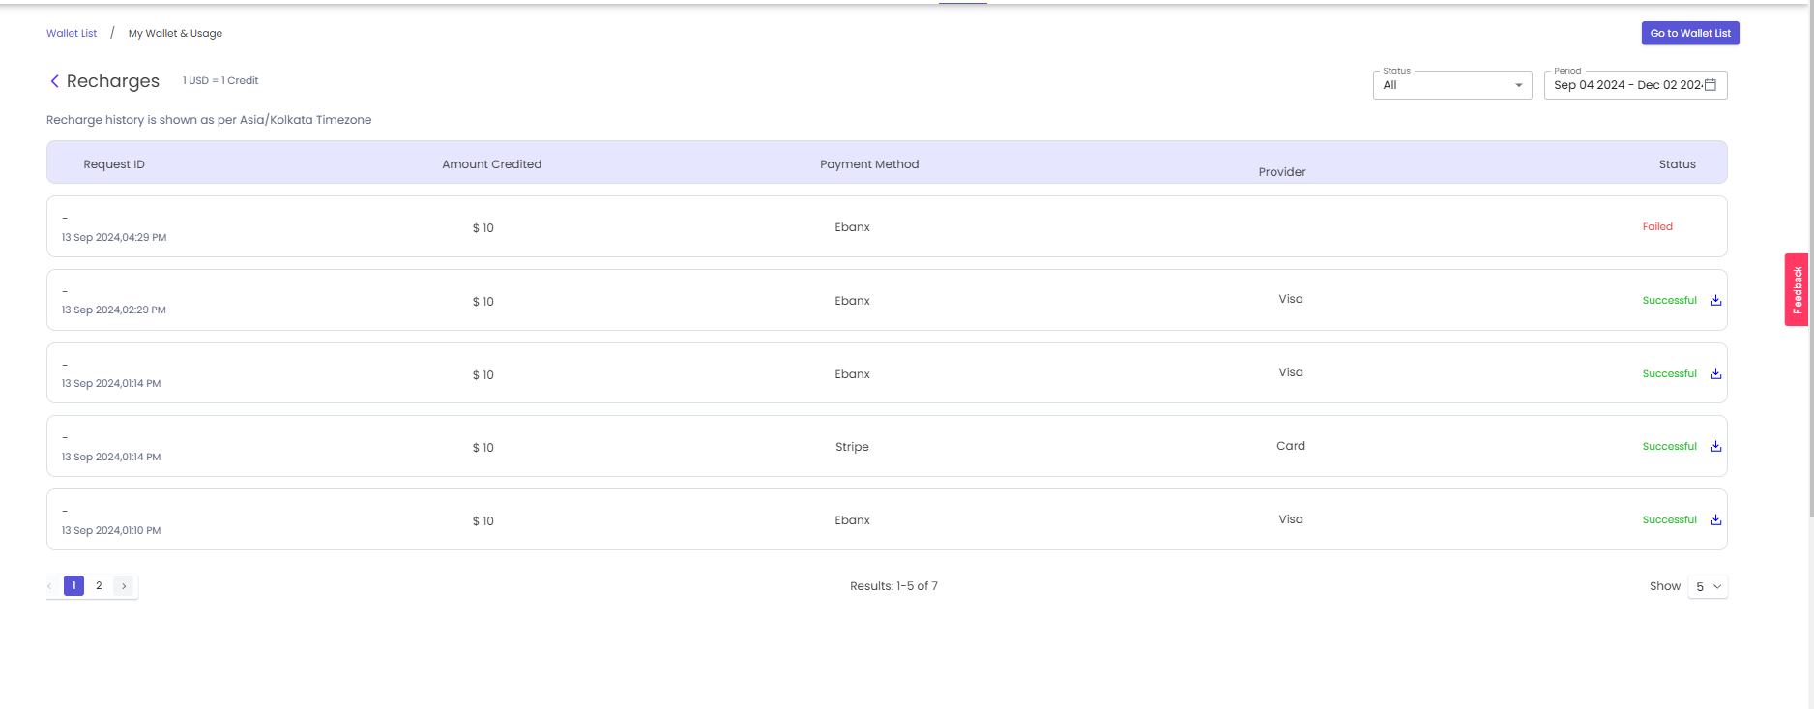
Task: Click the Payment Method column header
Action: click(x=869, y=164)
